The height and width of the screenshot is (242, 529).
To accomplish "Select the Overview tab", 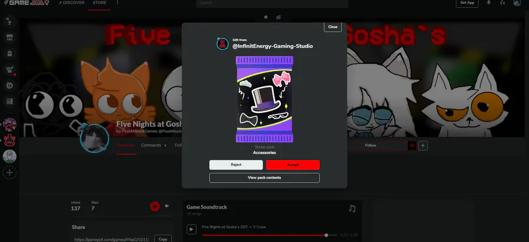I will (x=125, y=145).
